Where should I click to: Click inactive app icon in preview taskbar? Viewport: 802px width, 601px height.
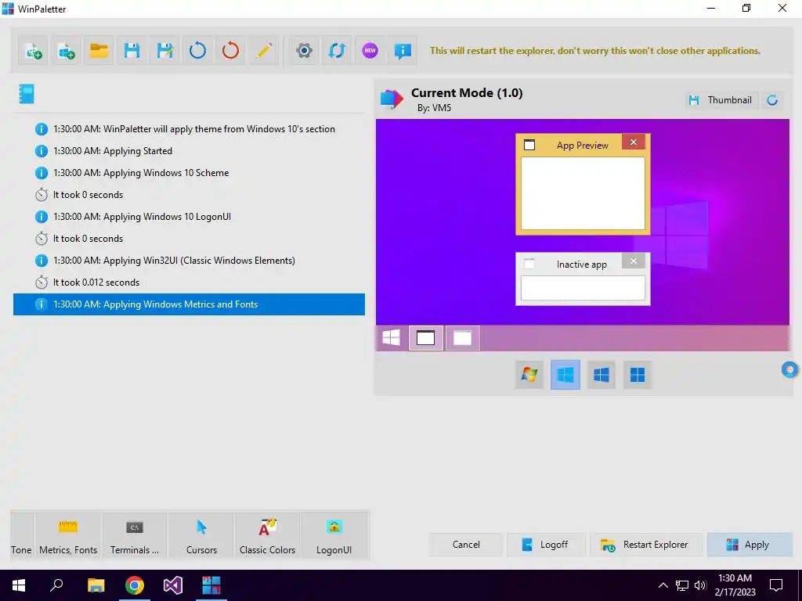pos(462,338)
